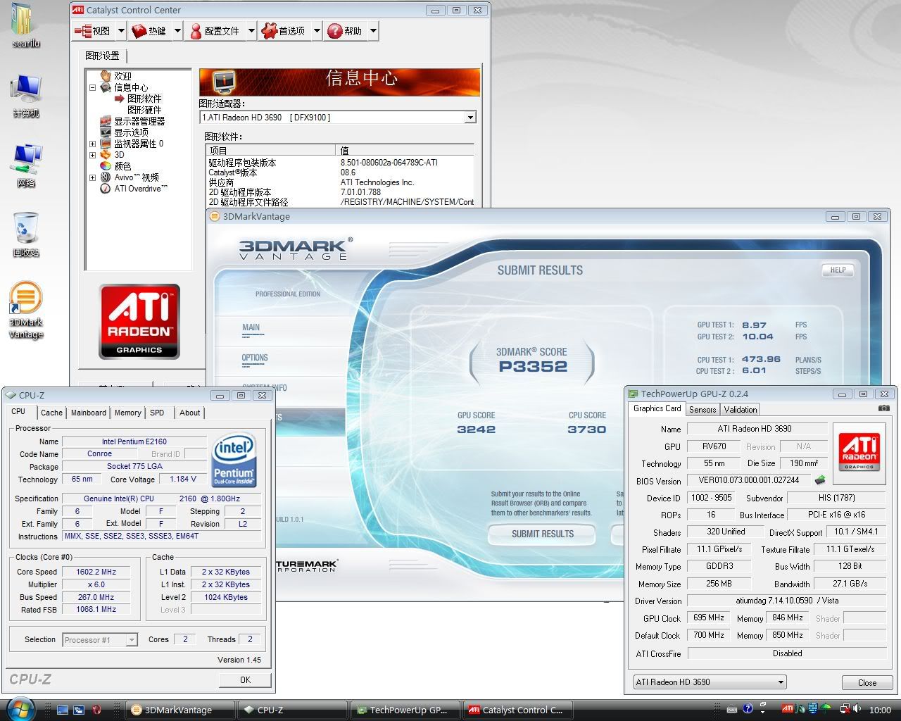The image size is (901, 721).
Task: Switch to the Validation tab in GPU-Z
Action: pyautogui.click(x=741, y=409)
